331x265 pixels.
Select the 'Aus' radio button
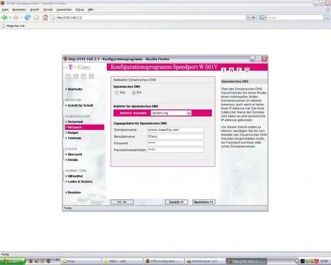click(117, 93)
